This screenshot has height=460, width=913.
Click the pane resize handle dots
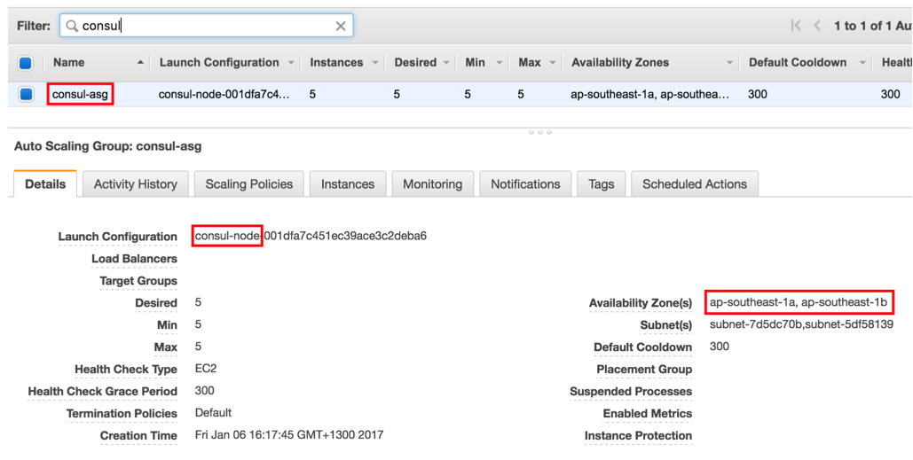click(539, 132)
